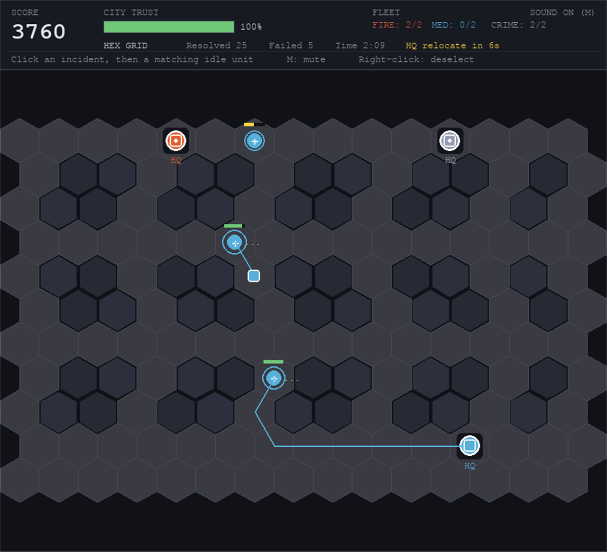
Task: Click the 100% trust percentage
Action: tap(251, 27)
